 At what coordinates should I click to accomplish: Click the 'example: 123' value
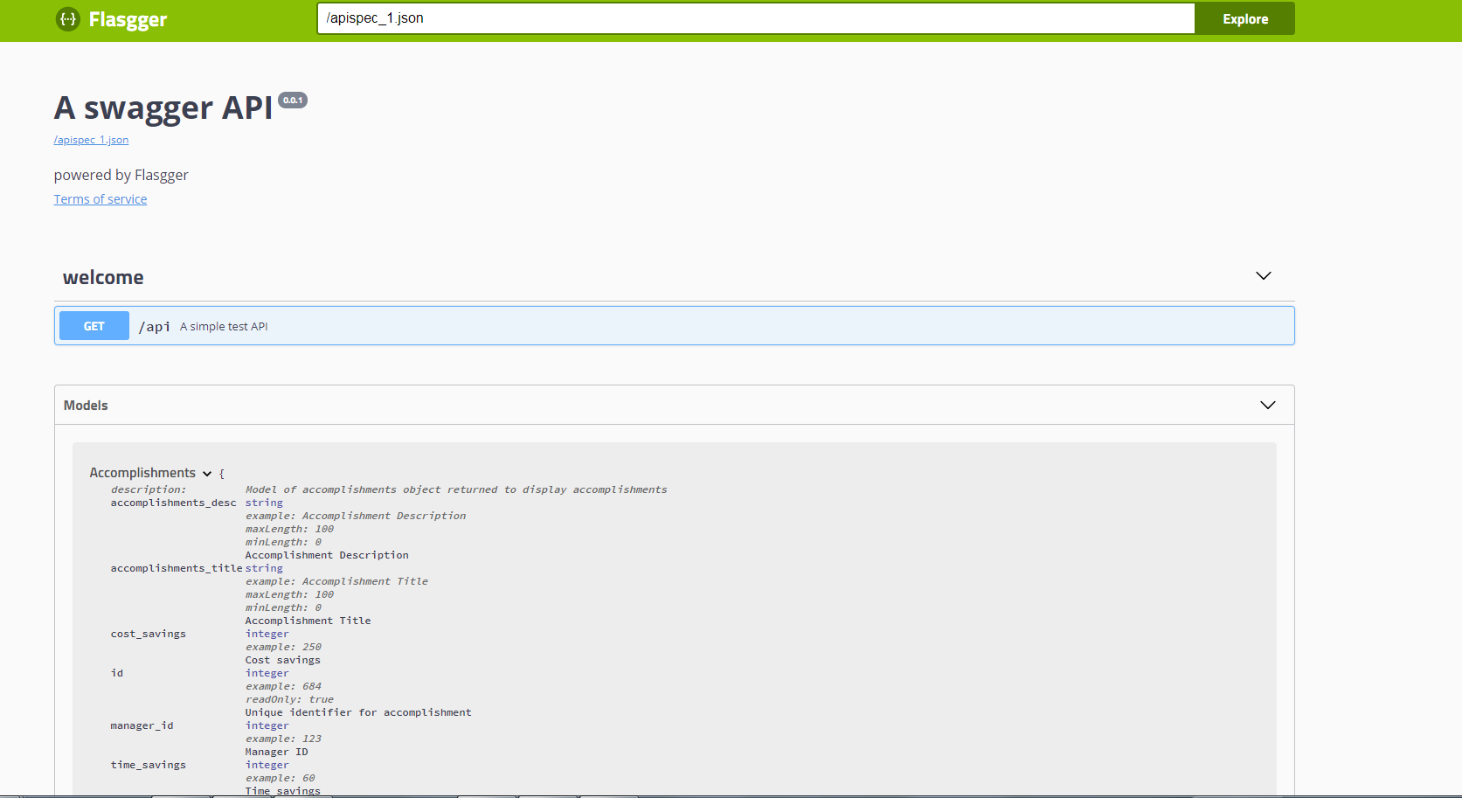pos(283,739)
